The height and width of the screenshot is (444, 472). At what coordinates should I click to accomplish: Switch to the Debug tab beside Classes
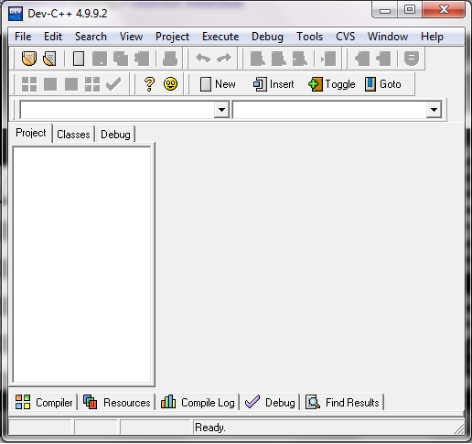[x=115, y=135]
